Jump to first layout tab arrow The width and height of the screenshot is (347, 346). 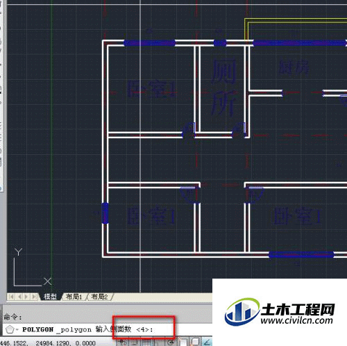tap(12, 297)
